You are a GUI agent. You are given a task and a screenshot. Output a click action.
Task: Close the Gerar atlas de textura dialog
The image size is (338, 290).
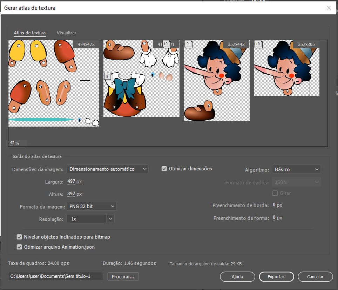click(329, 8)
